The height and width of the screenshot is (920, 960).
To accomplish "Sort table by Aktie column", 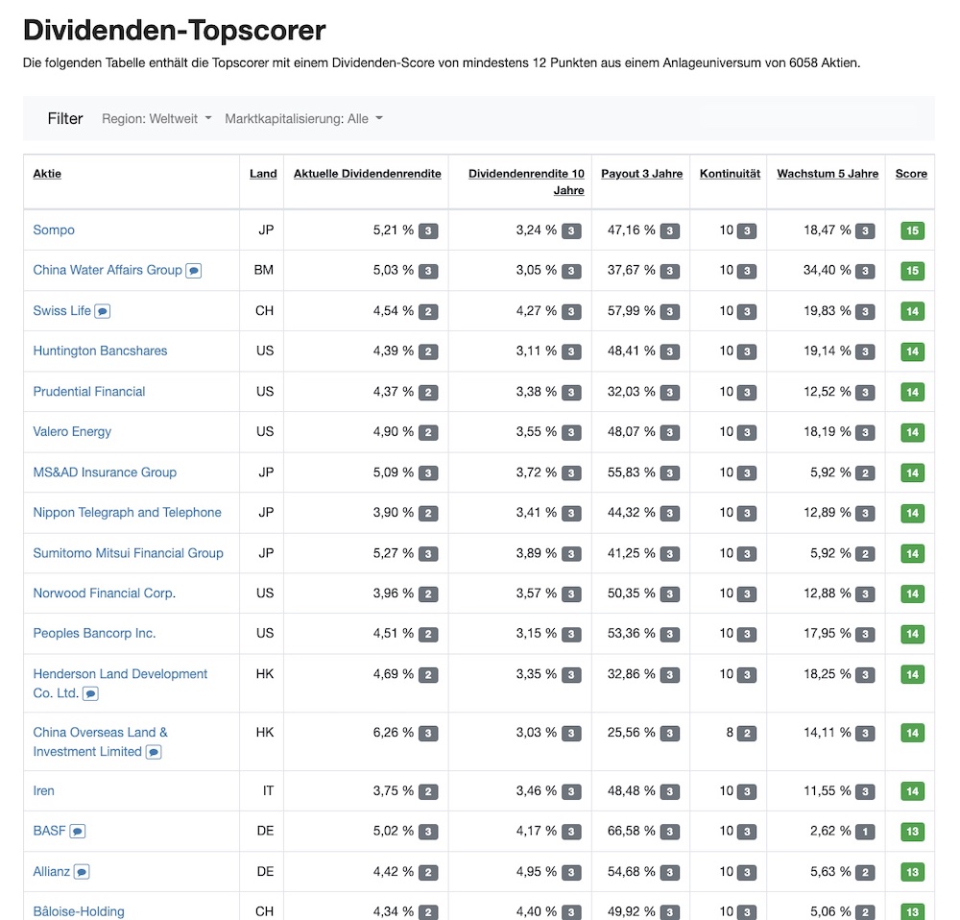I will point(47,174).
